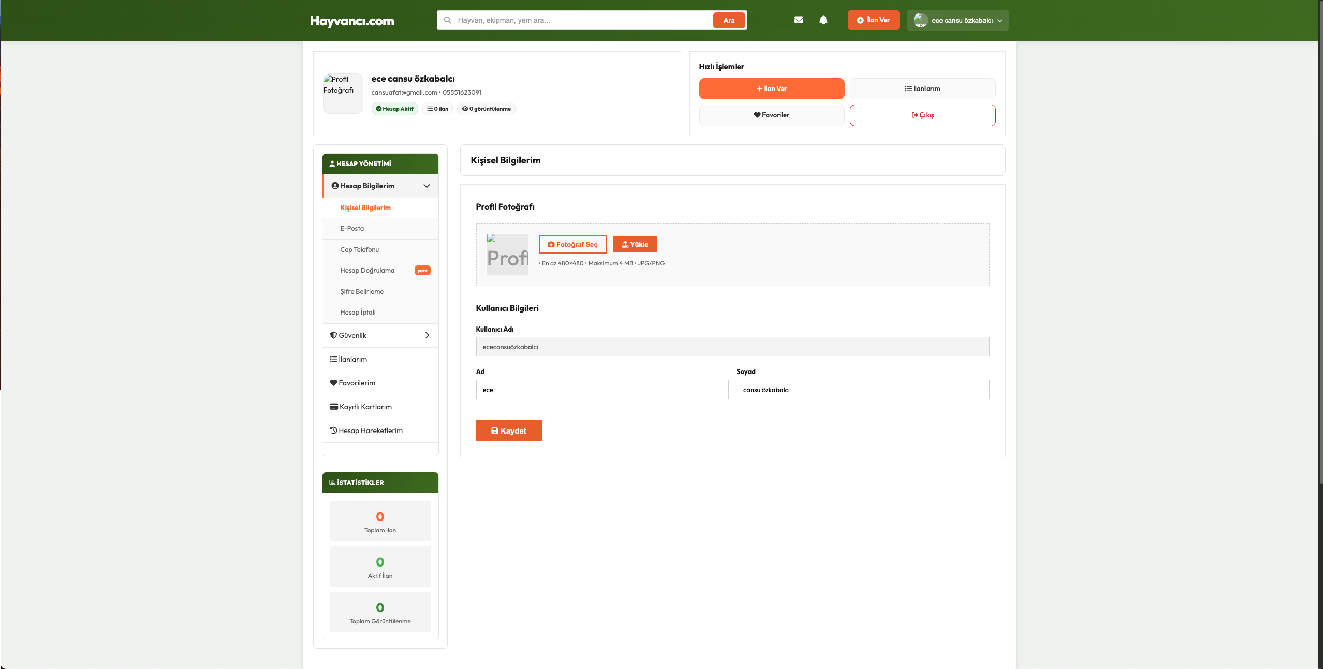Click the 0 ilan list badge

pos(437,109)
